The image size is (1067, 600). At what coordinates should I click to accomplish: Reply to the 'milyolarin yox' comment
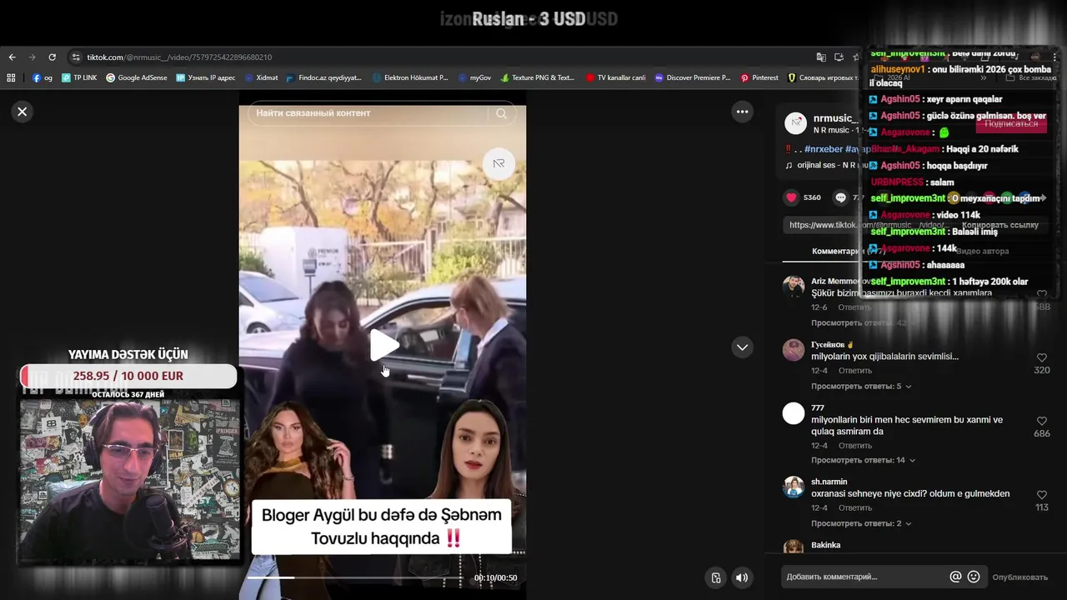click(854, 370)
